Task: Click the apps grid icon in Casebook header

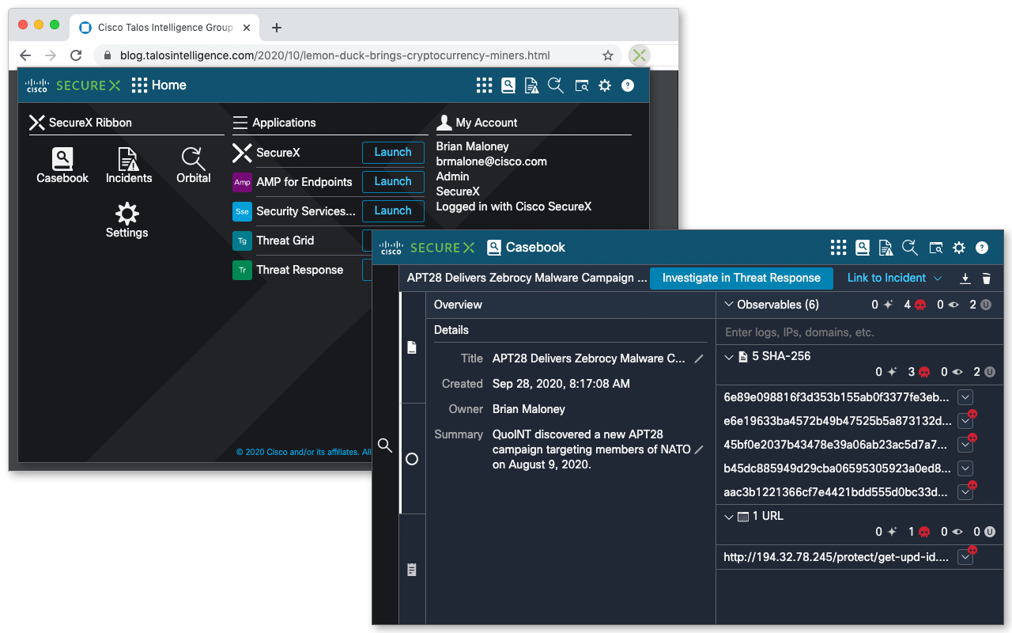Action: click(x=838, y=248)
